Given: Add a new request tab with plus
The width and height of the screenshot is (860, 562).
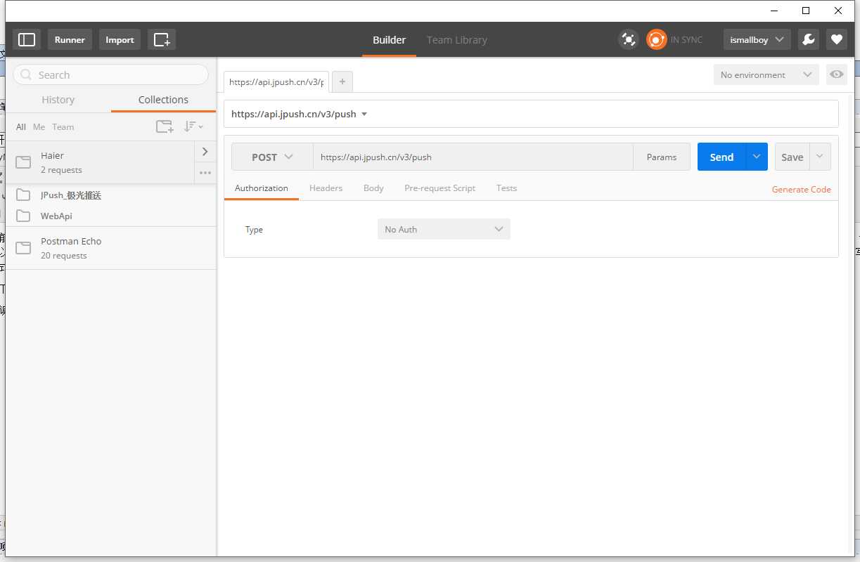Looking at the screenshot, I should [x=342, y=81].
